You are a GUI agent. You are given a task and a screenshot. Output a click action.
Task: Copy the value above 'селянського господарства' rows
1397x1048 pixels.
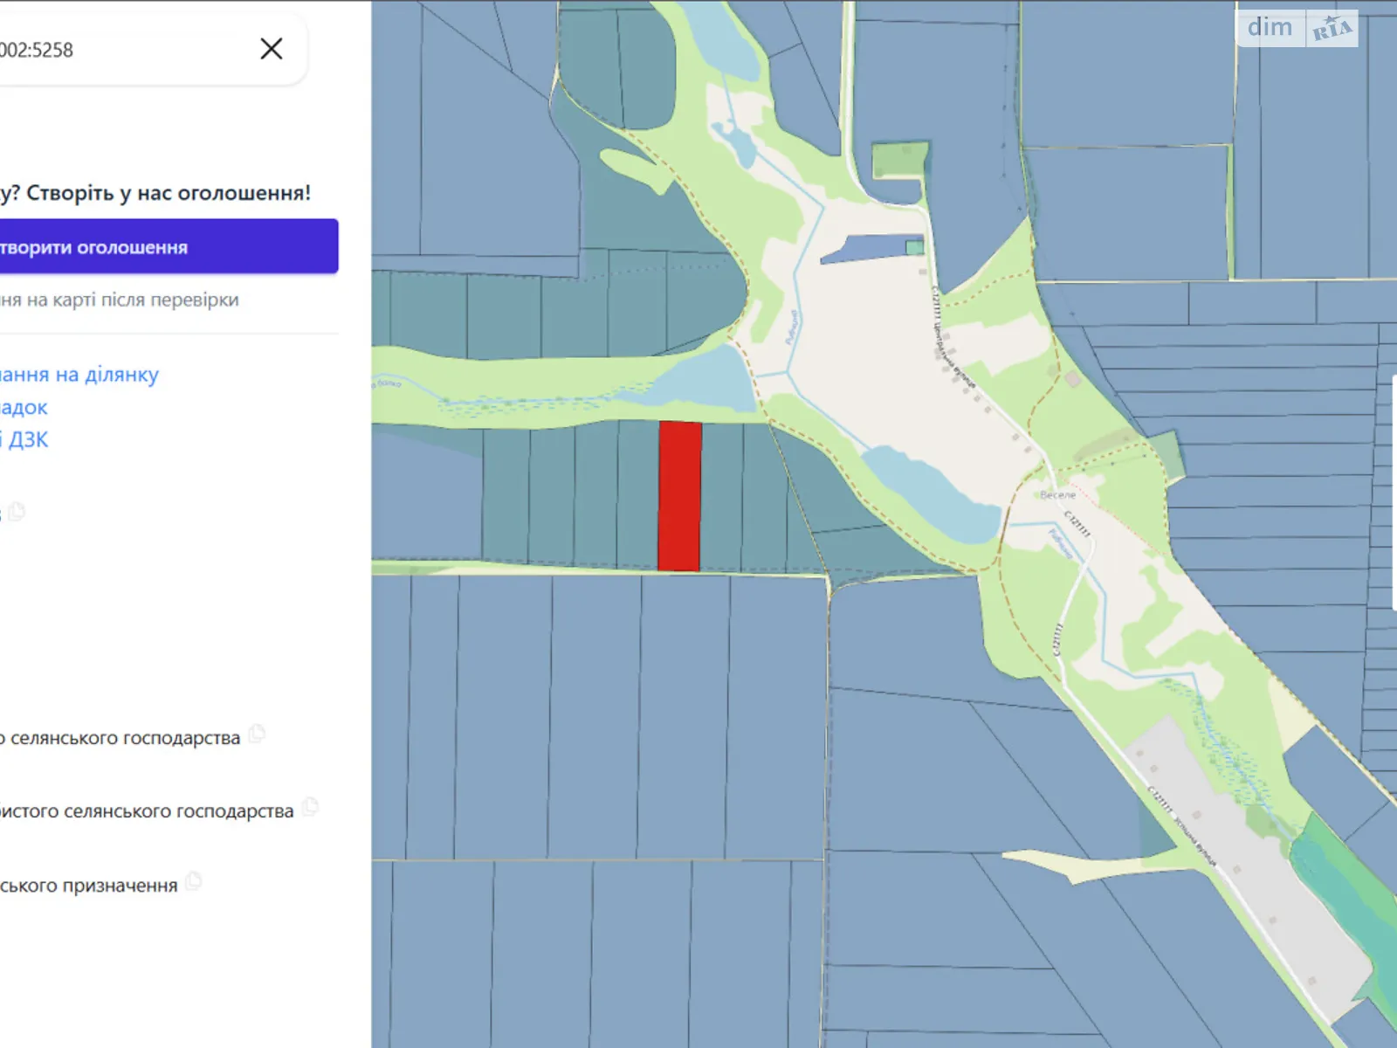coord(17,512)
